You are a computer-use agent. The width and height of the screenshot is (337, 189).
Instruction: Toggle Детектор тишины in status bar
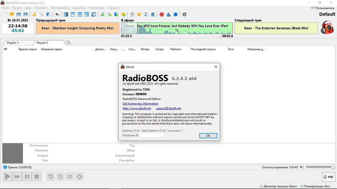[278, 186]
